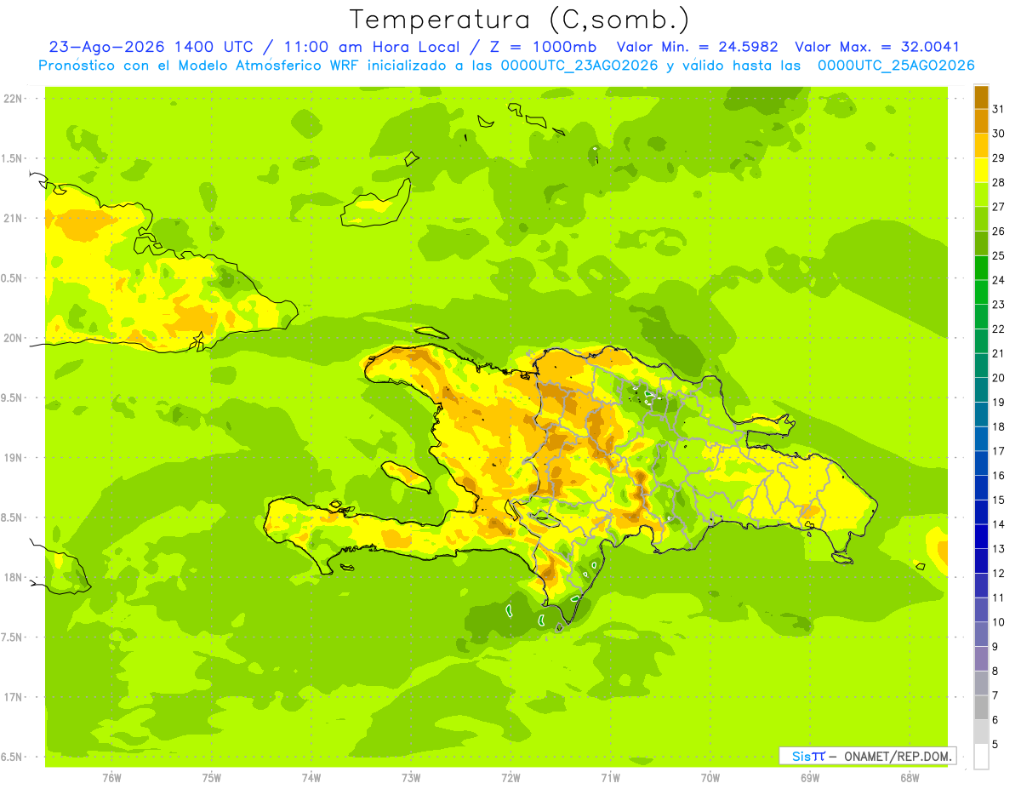Select blue colorbar segment between 14 and 15

pyautogui.click(x=981, y=512)
